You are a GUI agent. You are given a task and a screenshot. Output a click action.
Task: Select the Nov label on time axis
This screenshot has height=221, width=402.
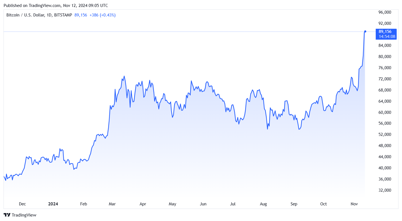point(354,204)
